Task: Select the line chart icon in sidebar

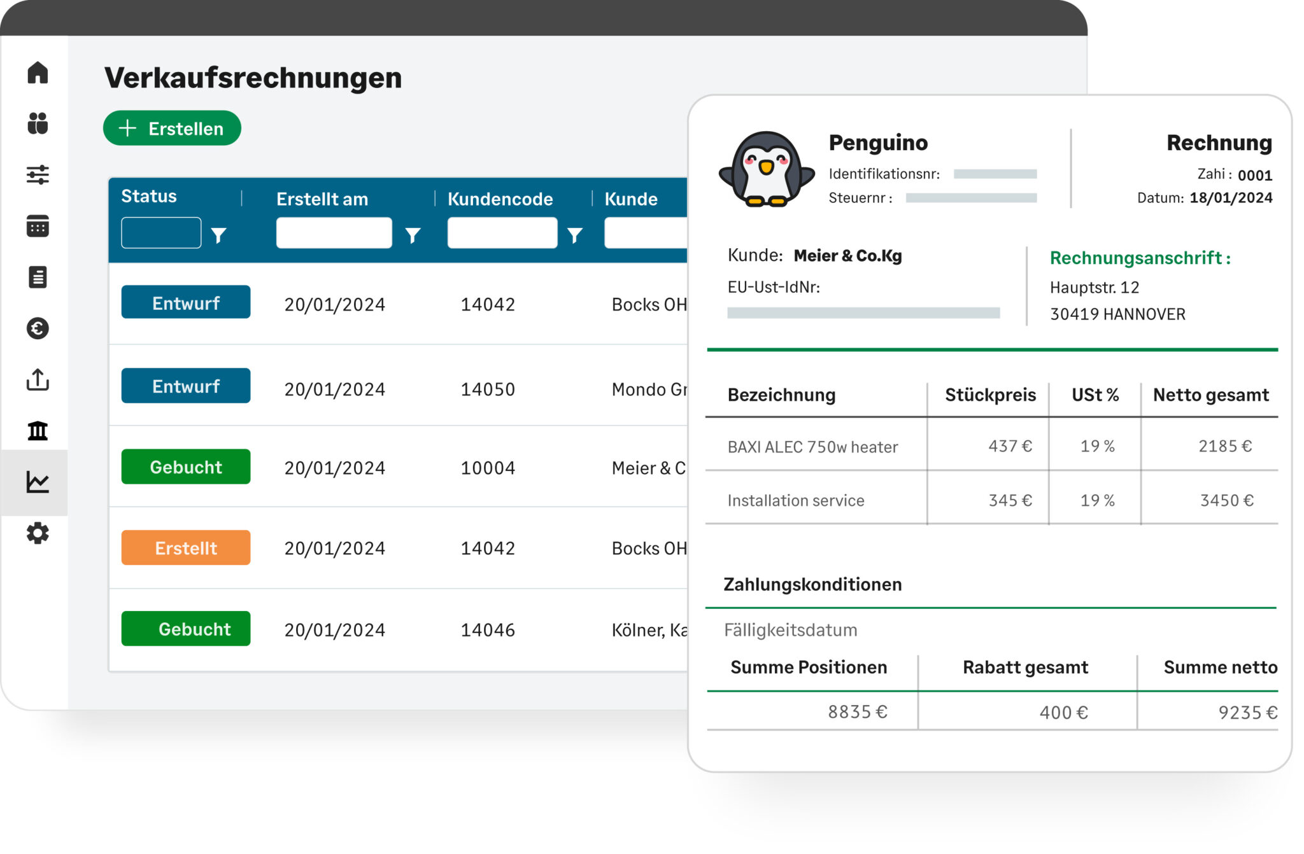Action: point(38,482)
